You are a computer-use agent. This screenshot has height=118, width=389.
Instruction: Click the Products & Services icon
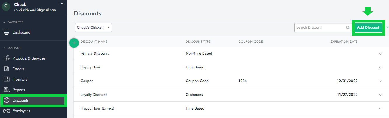pos(6,58)
